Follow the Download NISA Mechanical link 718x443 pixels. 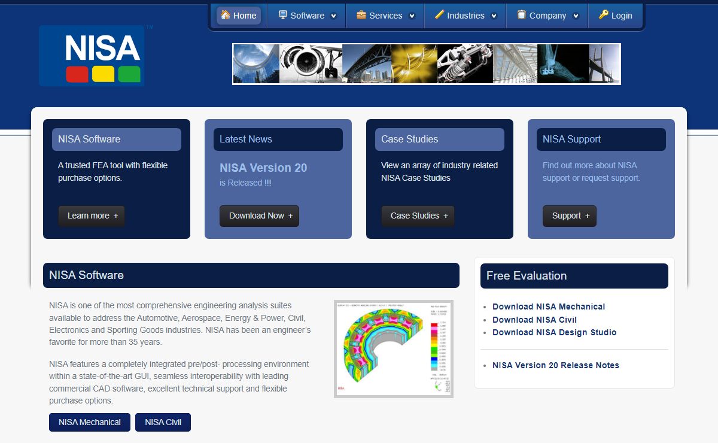pos(549,307)
